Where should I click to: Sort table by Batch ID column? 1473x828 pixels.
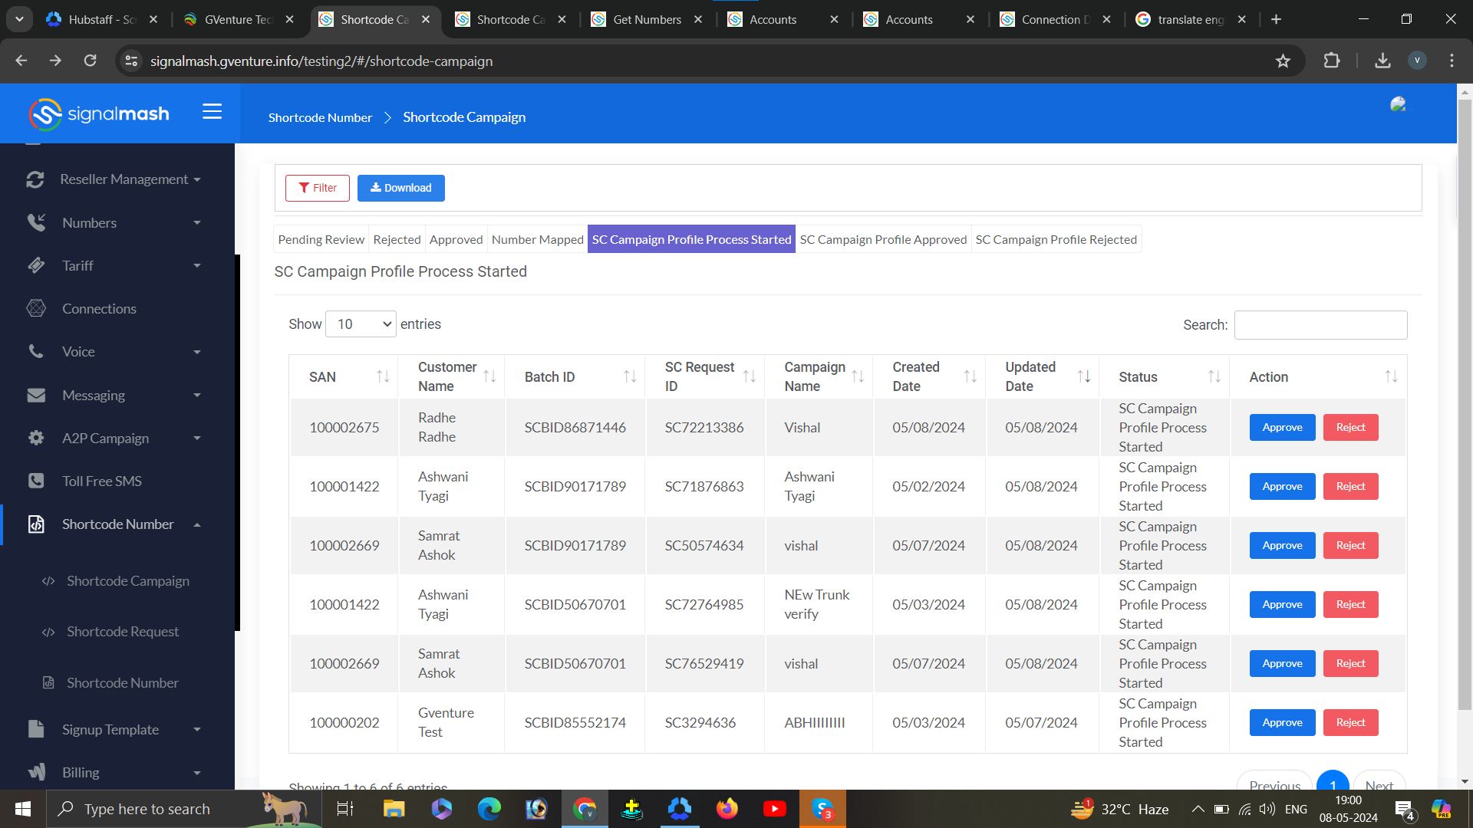point(575,376)
